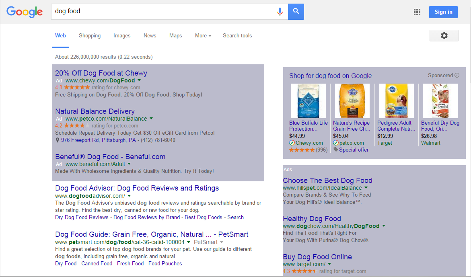Click the petco.com 4.2 star rating
The image size is (471, 277).
click(x=77, y=125)
